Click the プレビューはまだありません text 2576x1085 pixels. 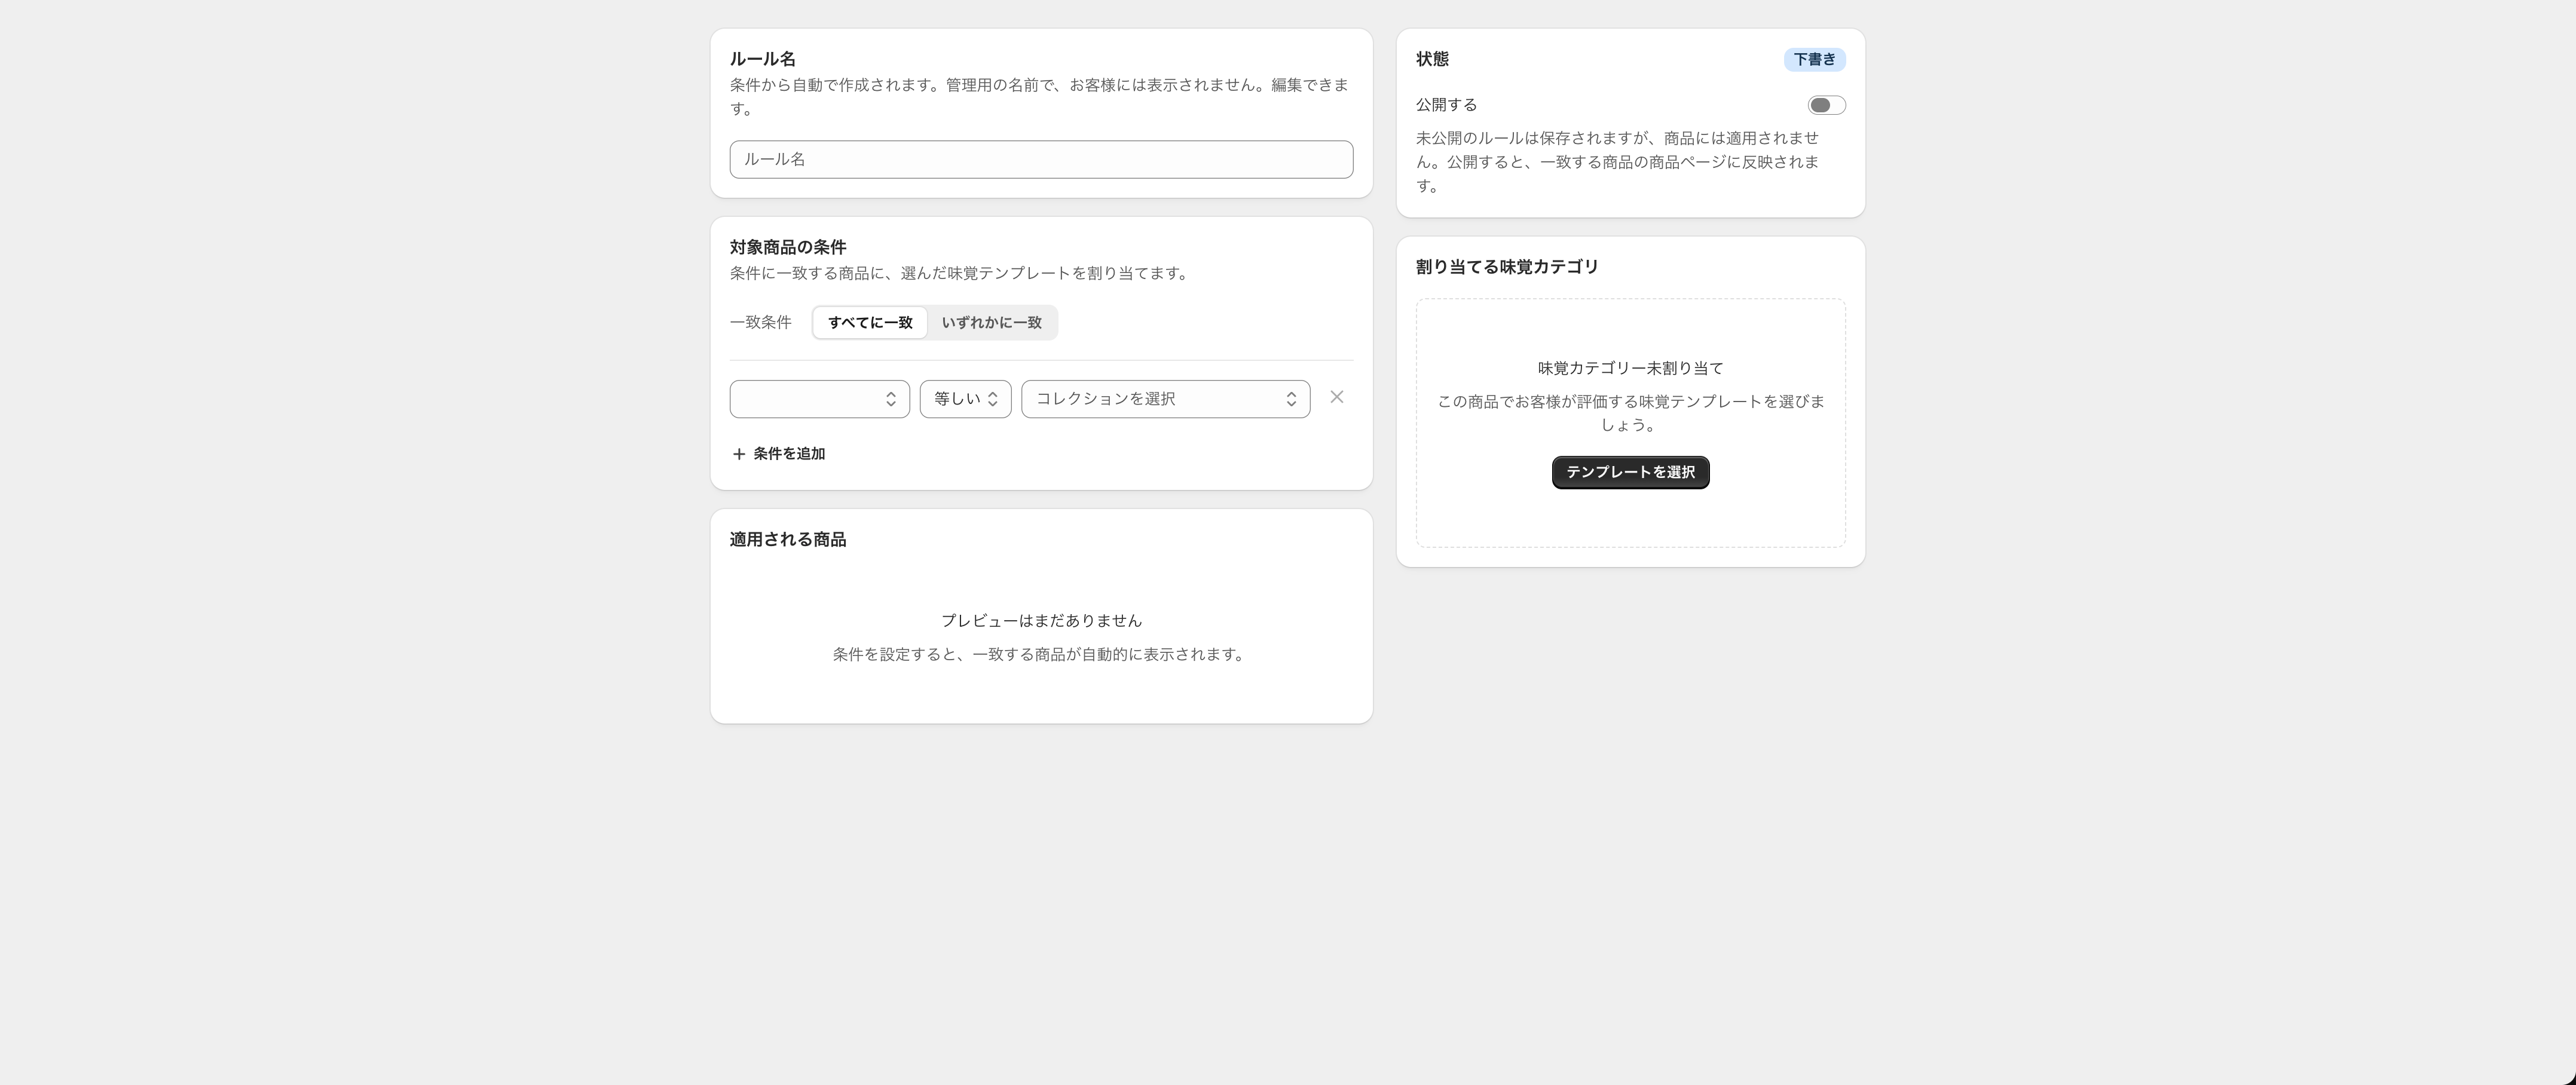point(1041,621)
